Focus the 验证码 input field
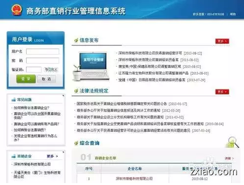The height and width of the screenshot is (185, 244). pos(34,69)
